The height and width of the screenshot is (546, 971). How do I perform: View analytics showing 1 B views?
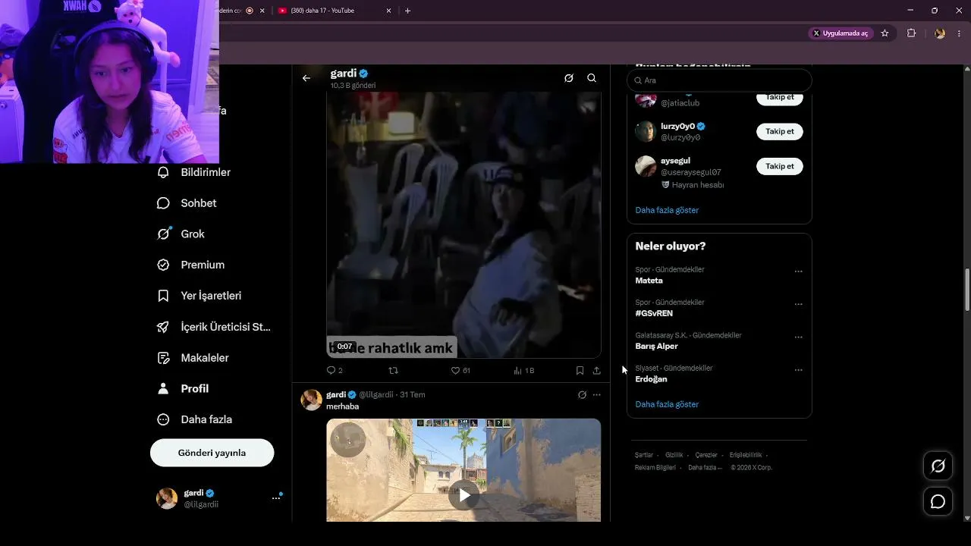point(524,371)
